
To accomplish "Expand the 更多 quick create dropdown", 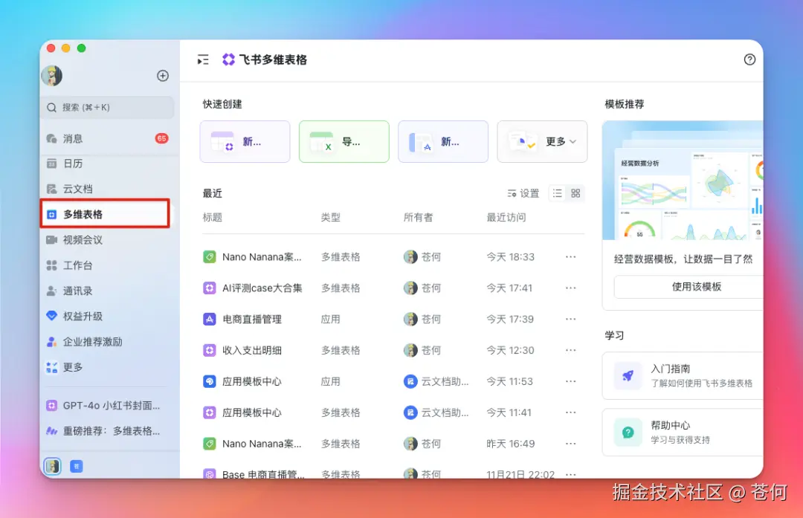I will click(542, 141).
